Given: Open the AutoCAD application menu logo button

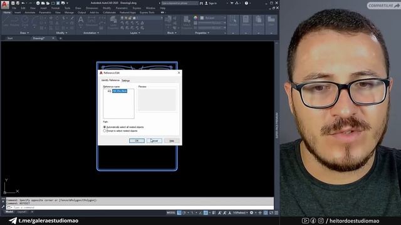Looking at the screenshot, I should pyautogui.click(x=5, y=4).
